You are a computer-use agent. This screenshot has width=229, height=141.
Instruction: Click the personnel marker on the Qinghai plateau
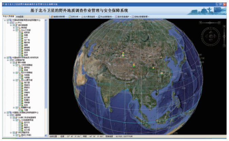(134, 65)
